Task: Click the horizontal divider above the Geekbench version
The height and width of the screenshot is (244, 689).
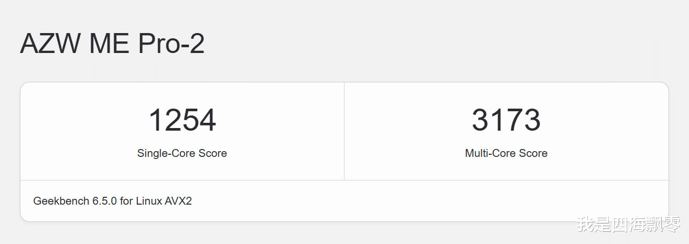Action: [344, 180]
